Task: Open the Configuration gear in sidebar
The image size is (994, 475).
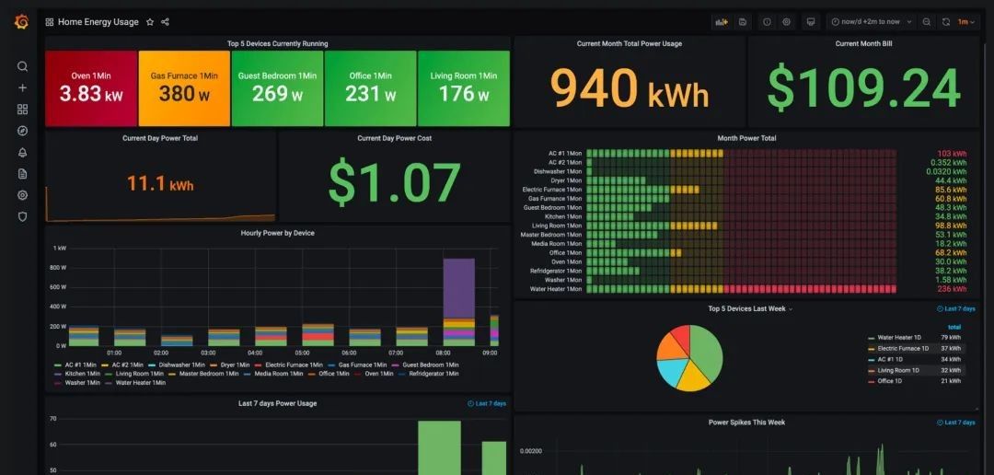Action: pyautogui.click(x=22, y=195)
